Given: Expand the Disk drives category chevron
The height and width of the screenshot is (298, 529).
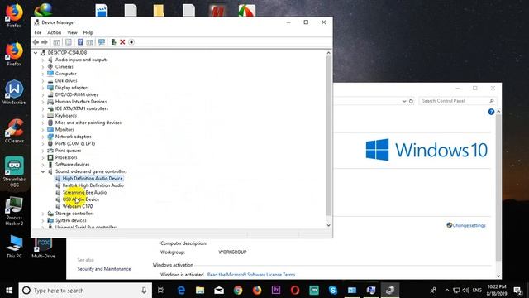Looking at the screenshot, I should click(x=43, y=81).
